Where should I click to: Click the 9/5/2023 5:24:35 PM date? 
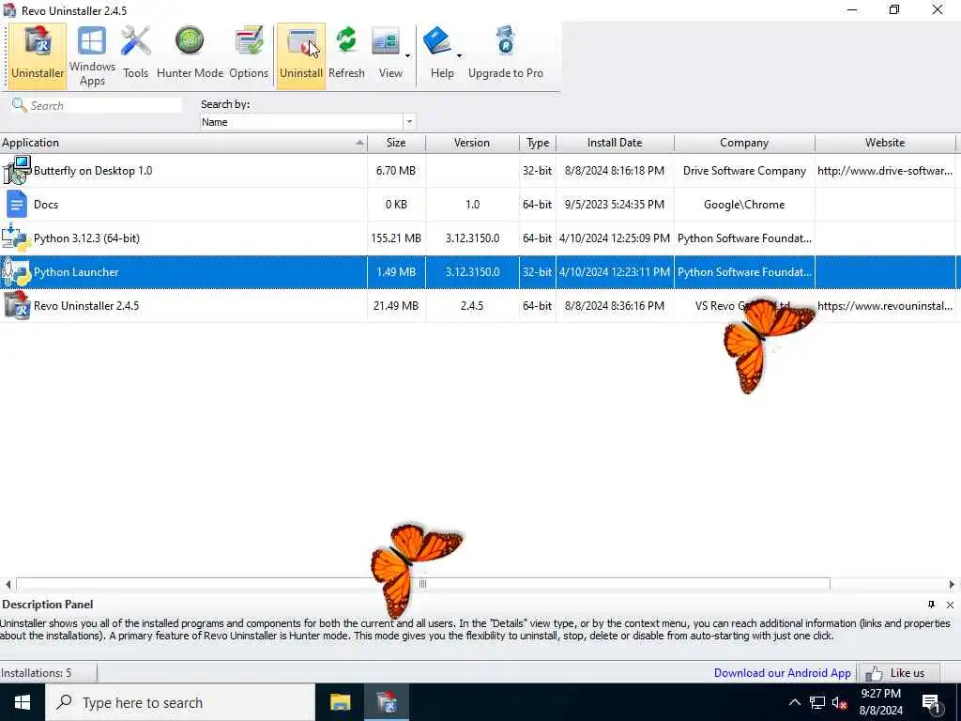[x=615, y=204]
